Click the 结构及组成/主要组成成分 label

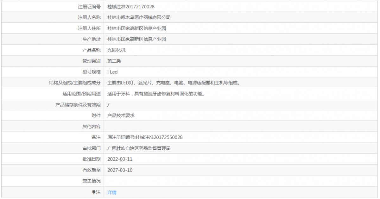[75, 83]
